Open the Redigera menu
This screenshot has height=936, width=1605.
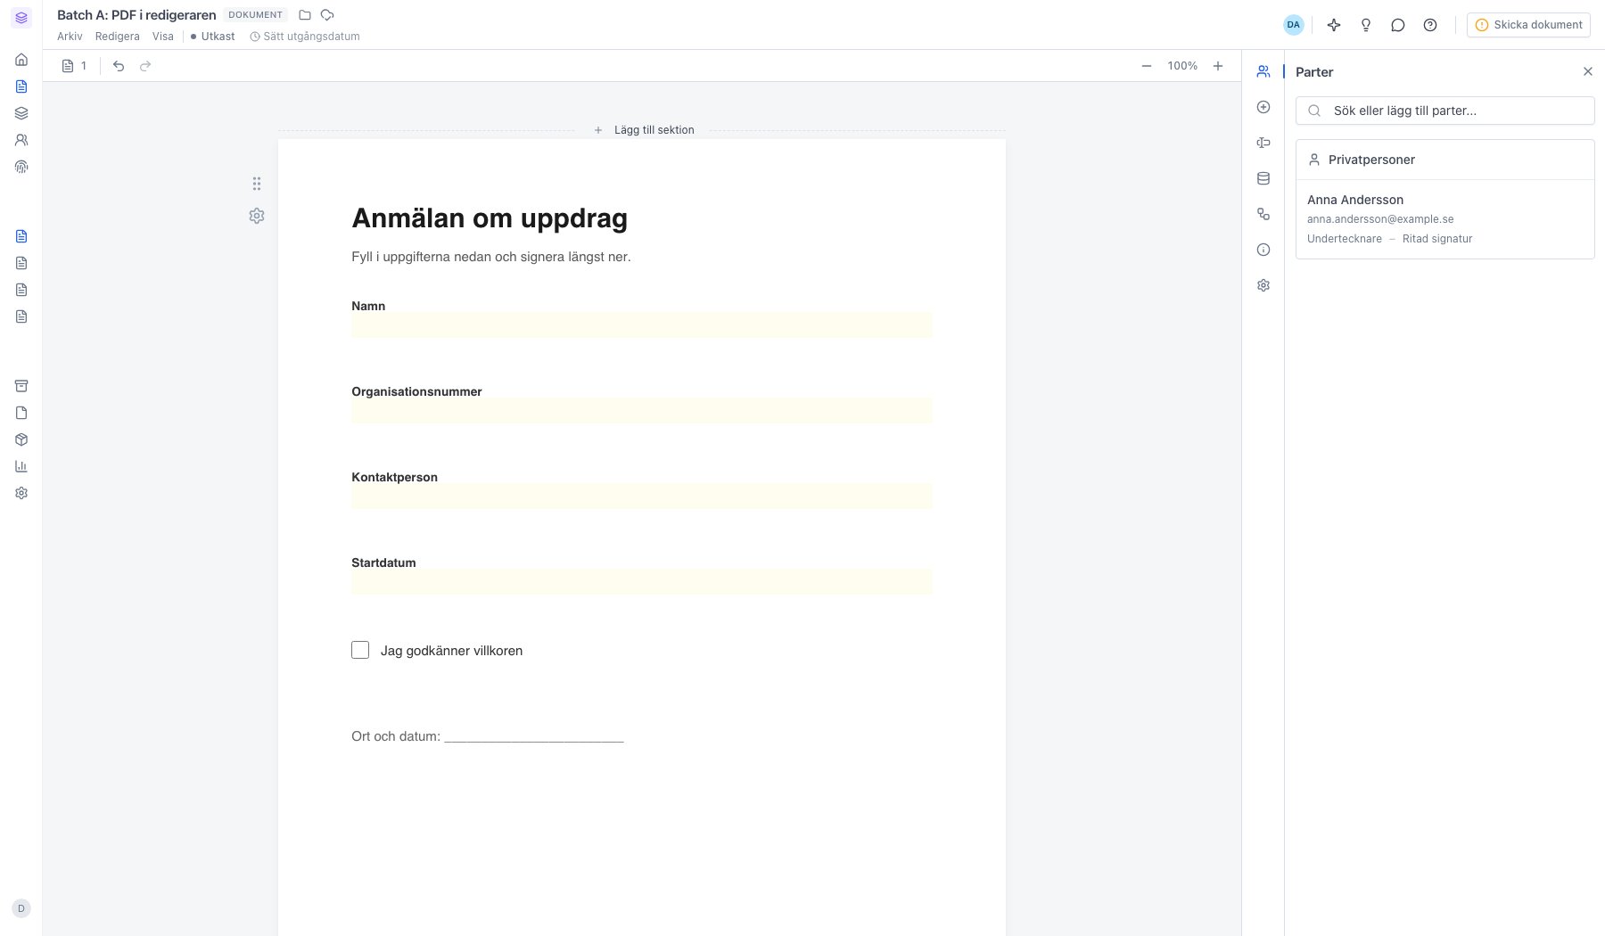point(118,37)
